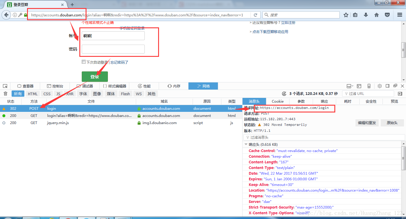Switch to the 安全性 details tab

[371, 101]
